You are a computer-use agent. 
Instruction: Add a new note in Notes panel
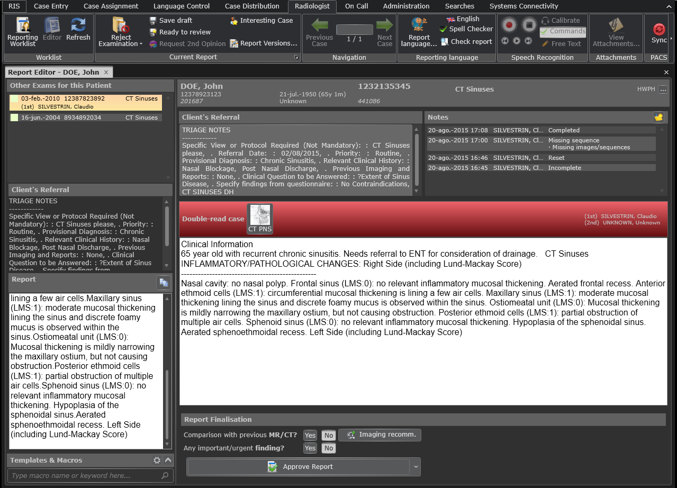[658, 118]
